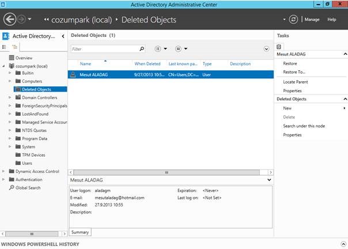Click Restore task
Viewport: 348px width, 249px height.
290,63
